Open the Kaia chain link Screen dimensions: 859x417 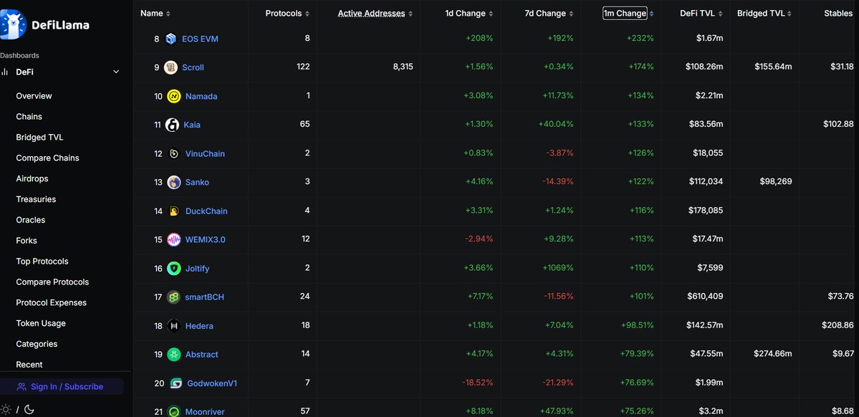(192, 125)
